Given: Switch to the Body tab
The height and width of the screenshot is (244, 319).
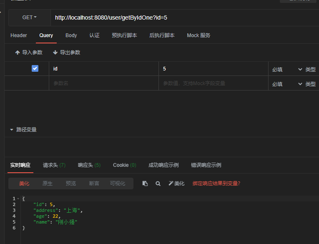Looking at the screenshot, I should coord(71,35).
